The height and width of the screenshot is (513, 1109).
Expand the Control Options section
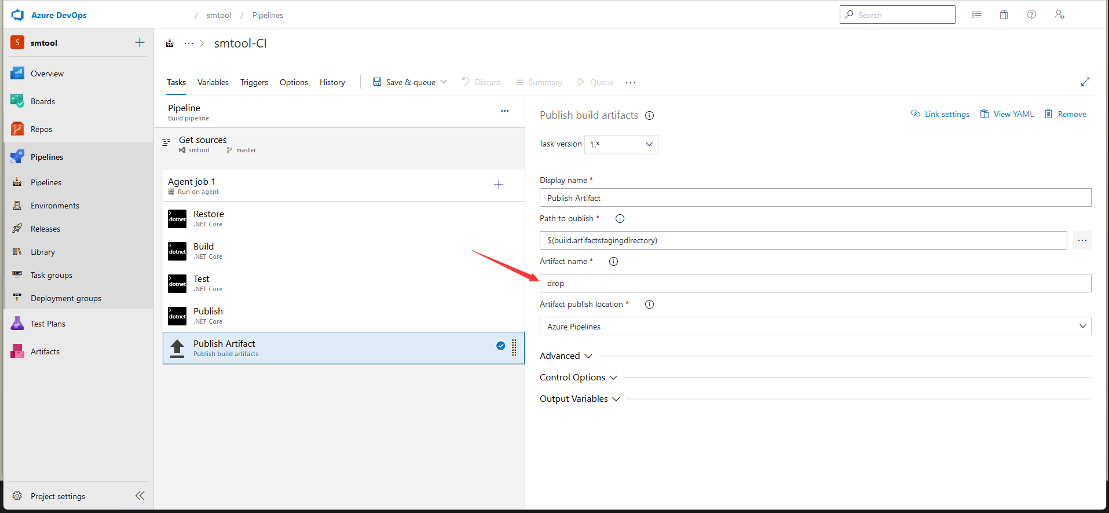point(578,378)
